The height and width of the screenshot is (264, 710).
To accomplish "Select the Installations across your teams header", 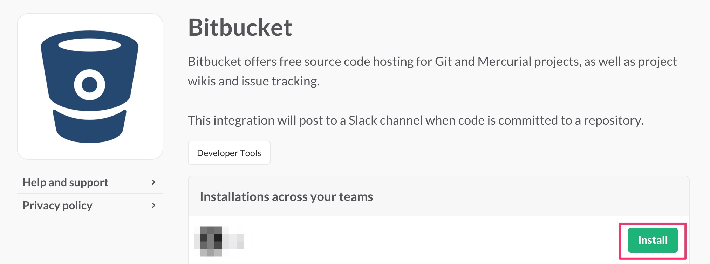I will [286, 196].
